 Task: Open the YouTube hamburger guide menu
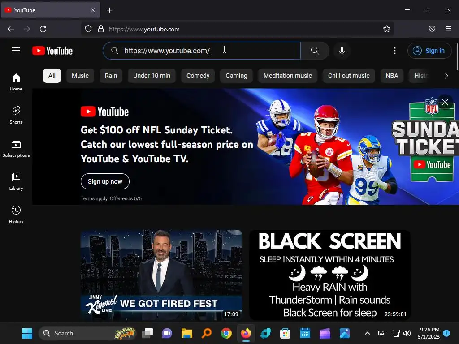16,51
